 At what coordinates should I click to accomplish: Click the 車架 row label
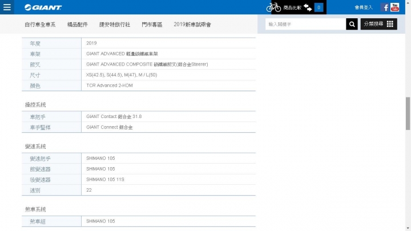(x=35, y=54)
